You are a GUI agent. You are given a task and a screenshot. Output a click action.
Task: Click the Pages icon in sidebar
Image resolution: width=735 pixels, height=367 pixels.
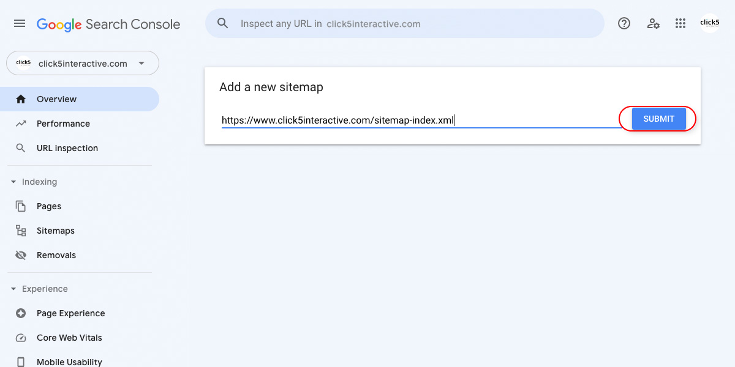pyautogui.click(x=21, y=206)
